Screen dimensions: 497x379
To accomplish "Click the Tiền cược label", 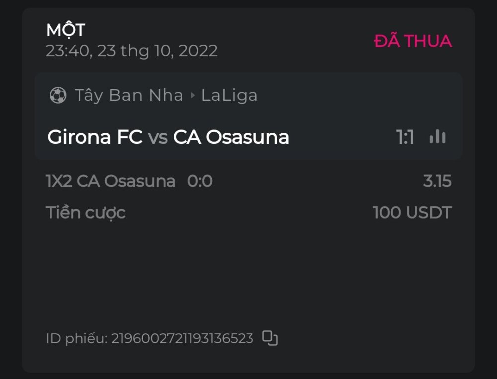I will pyautogui.click(x=85, y=213).
